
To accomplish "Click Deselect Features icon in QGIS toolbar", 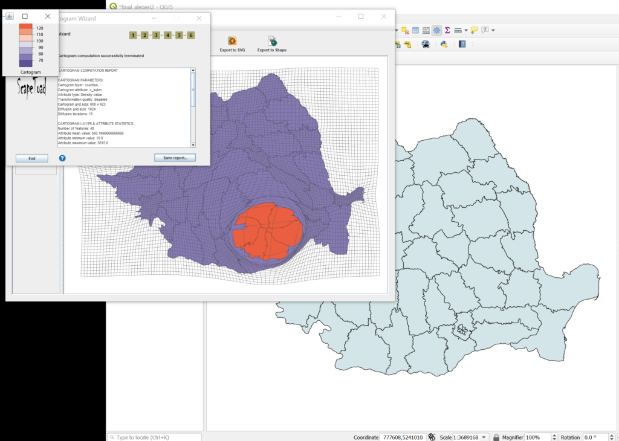I will 405,30.
